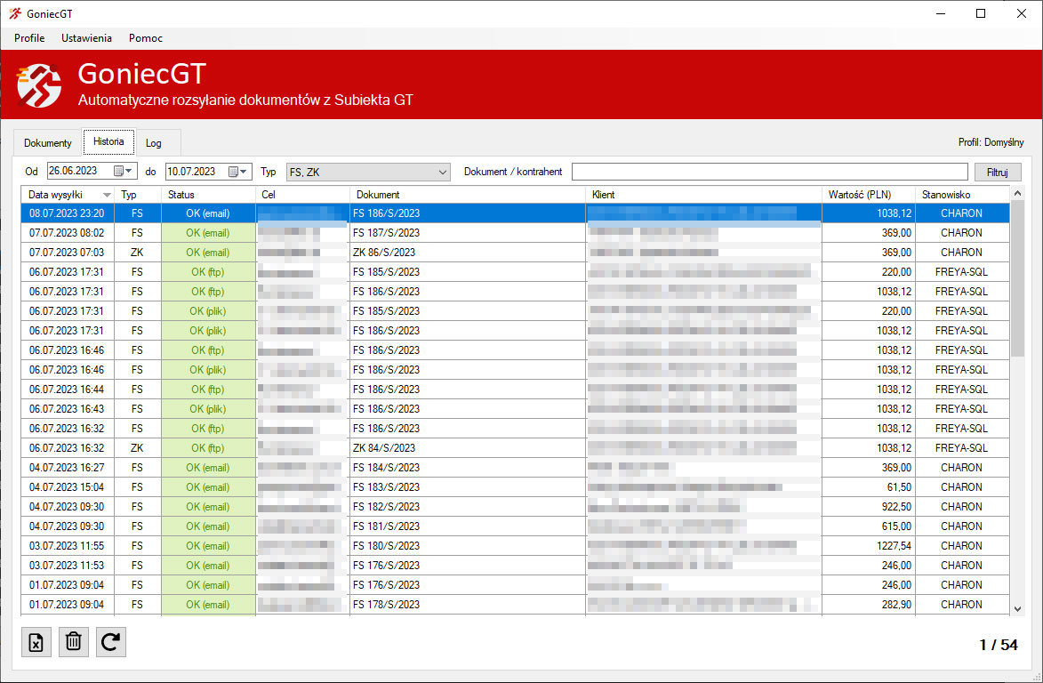The height and width of the screenshot is (683, 1043).
Task: Open the Ustawienia menu
Action: tap(86, 38)
